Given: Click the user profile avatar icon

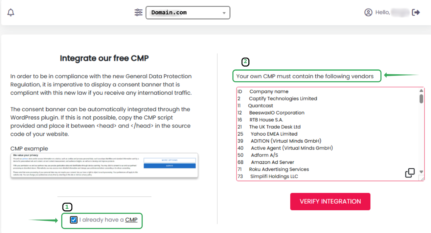Looking at the screenshot, I should 368,12.
